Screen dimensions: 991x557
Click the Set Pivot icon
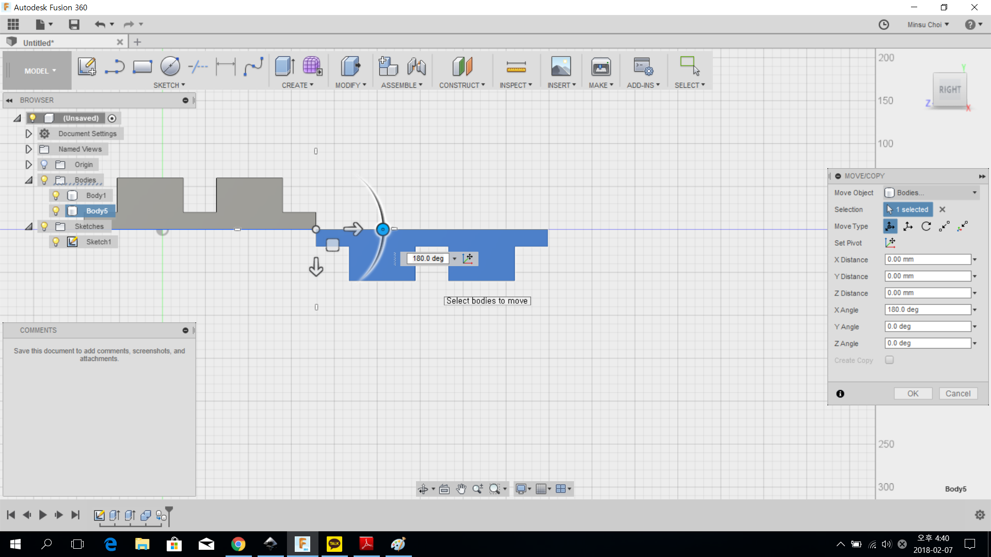pyautogui.click(x=890, y=243)
